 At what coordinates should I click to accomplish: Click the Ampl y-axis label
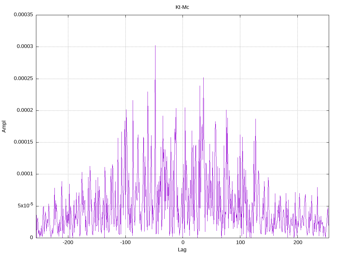click(4, 127)
